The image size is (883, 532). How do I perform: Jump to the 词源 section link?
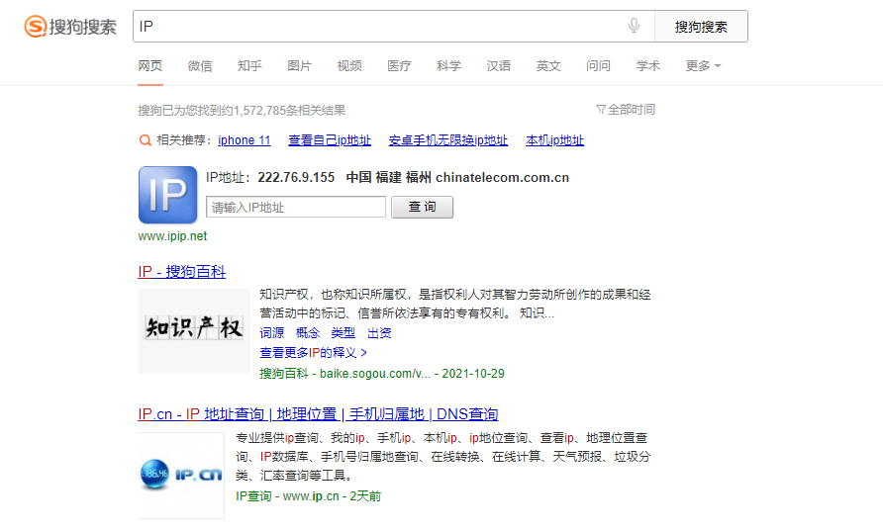point(272,333)
